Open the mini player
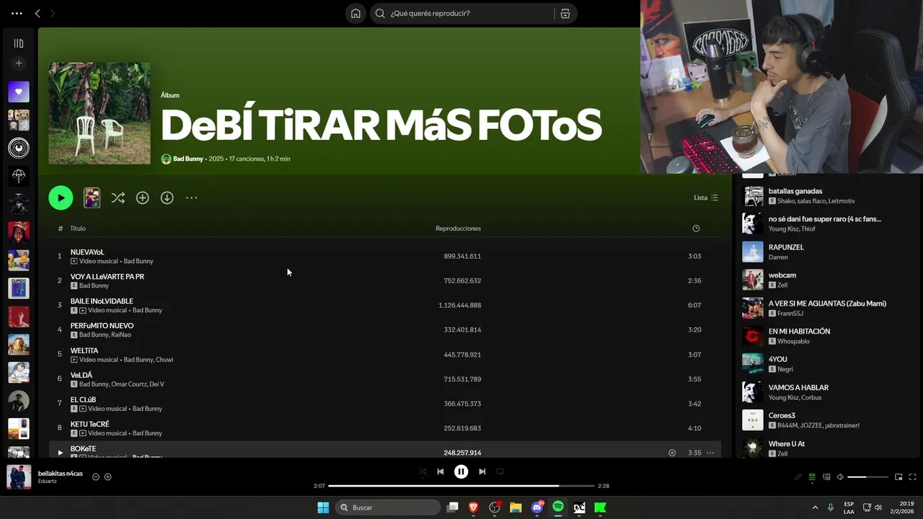 (898, 477)
